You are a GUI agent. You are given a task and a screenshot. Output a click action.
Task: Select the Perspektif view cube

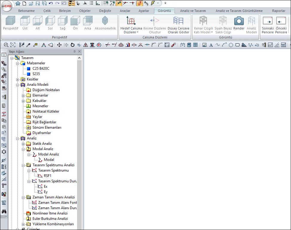point(10,21)
